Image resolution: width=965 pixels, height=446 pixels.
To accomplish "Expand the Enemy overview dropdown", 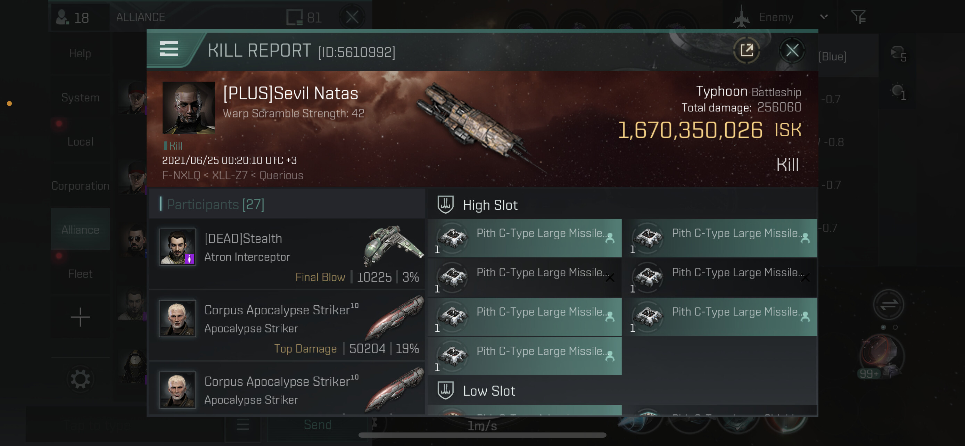I will pos(824,17).
